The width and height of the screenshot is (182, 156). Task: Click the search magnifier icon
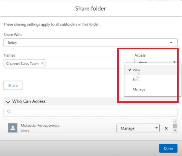pos(9,112)
